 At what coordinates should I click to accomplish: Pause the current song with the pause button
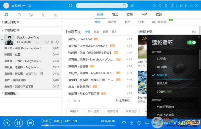19,123
